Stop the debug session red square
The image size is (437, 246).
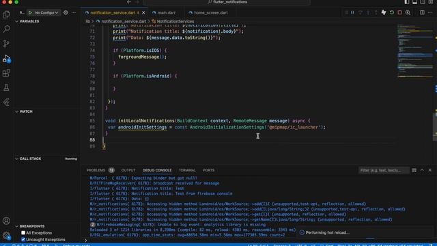tap(399, 12)
